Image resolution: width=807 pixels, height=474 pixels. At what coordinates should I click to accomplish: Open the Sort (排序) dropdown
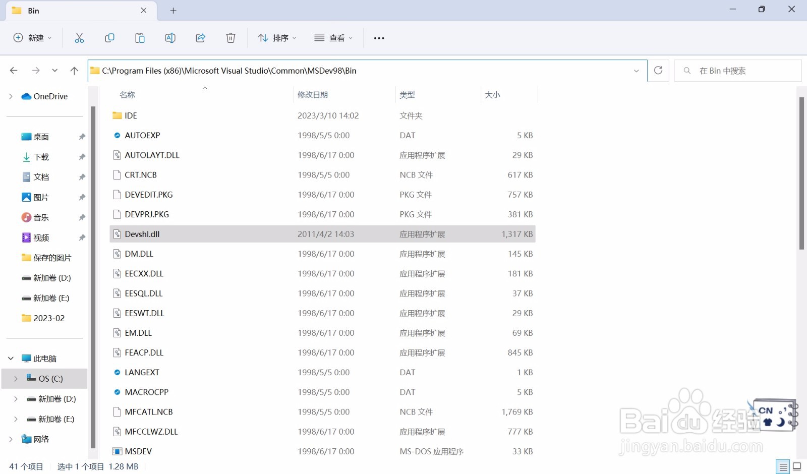pos(277,38)
